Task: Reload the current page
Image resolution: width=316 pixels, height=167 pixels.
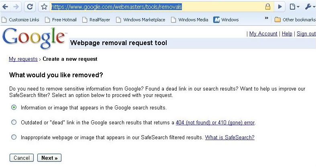Action: 30,7
